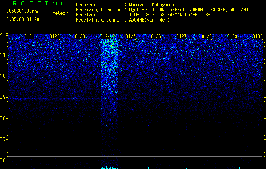
Task: Click the date text 10.05.06 01:20
Action: pos(22,19)
